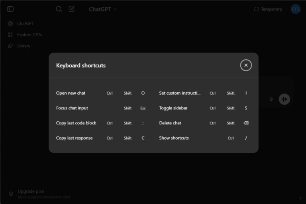Viewport: 306px width, 204px height.
Task: Click the Library icon in sidebar
Action: coord(10,46)
